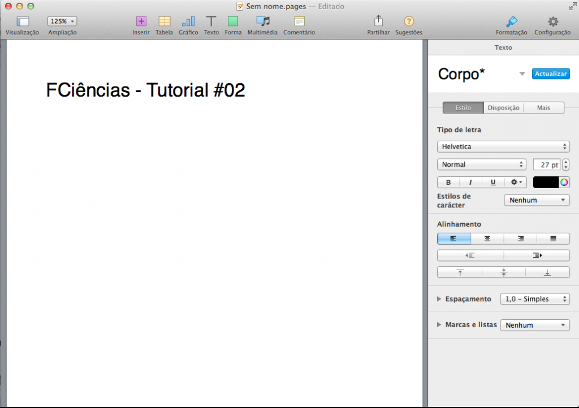The image size is (579, 408).
Task: Add a note with Comentário icon
Action: coord(299,21)
